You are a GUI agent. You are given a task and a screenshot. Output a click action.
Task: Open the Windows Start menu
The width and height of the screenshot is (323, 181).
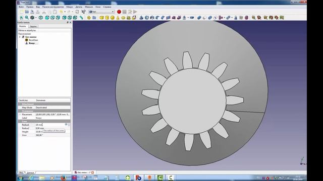[20, 177]
